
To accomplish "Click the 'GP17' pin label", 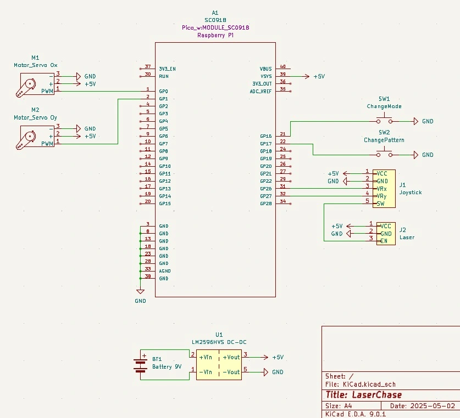I will [266, 144].
